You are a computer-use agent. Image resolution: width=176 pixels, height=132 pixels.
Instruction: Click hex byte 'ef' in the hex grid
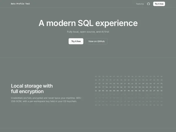click(x=150, y=80)
